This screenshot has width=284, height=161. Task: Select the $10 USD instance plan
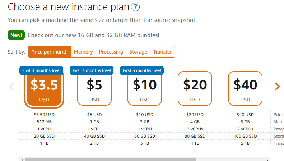point(145,89)
